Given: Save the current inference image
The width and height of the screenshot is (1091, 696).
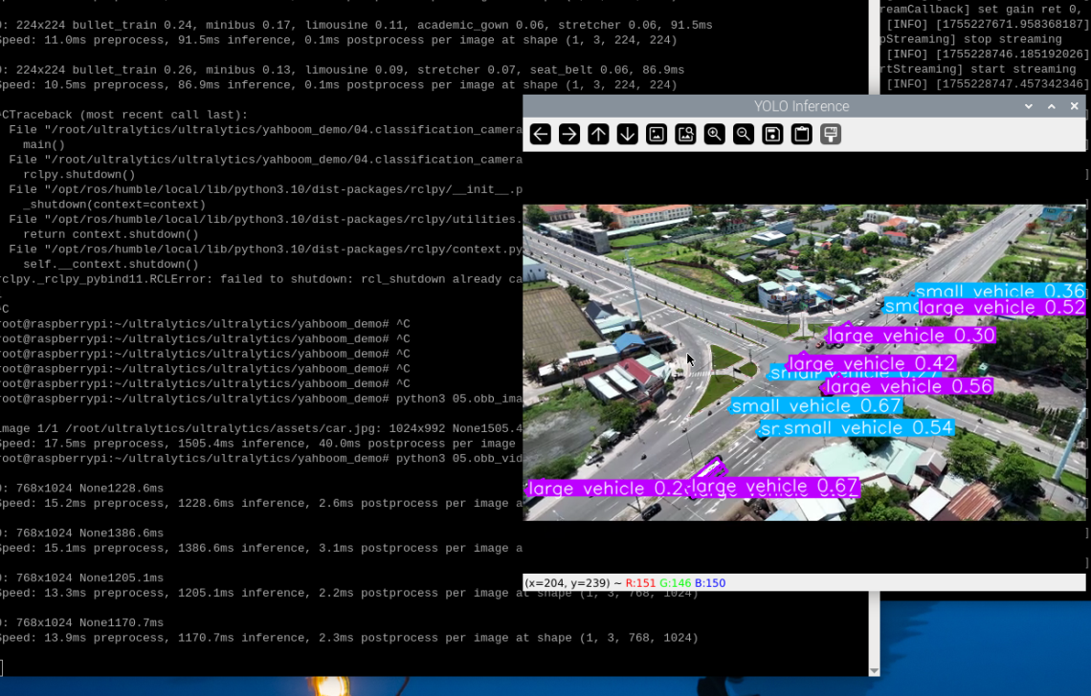Looking at the screenshot, I should [x=772, y=134].
